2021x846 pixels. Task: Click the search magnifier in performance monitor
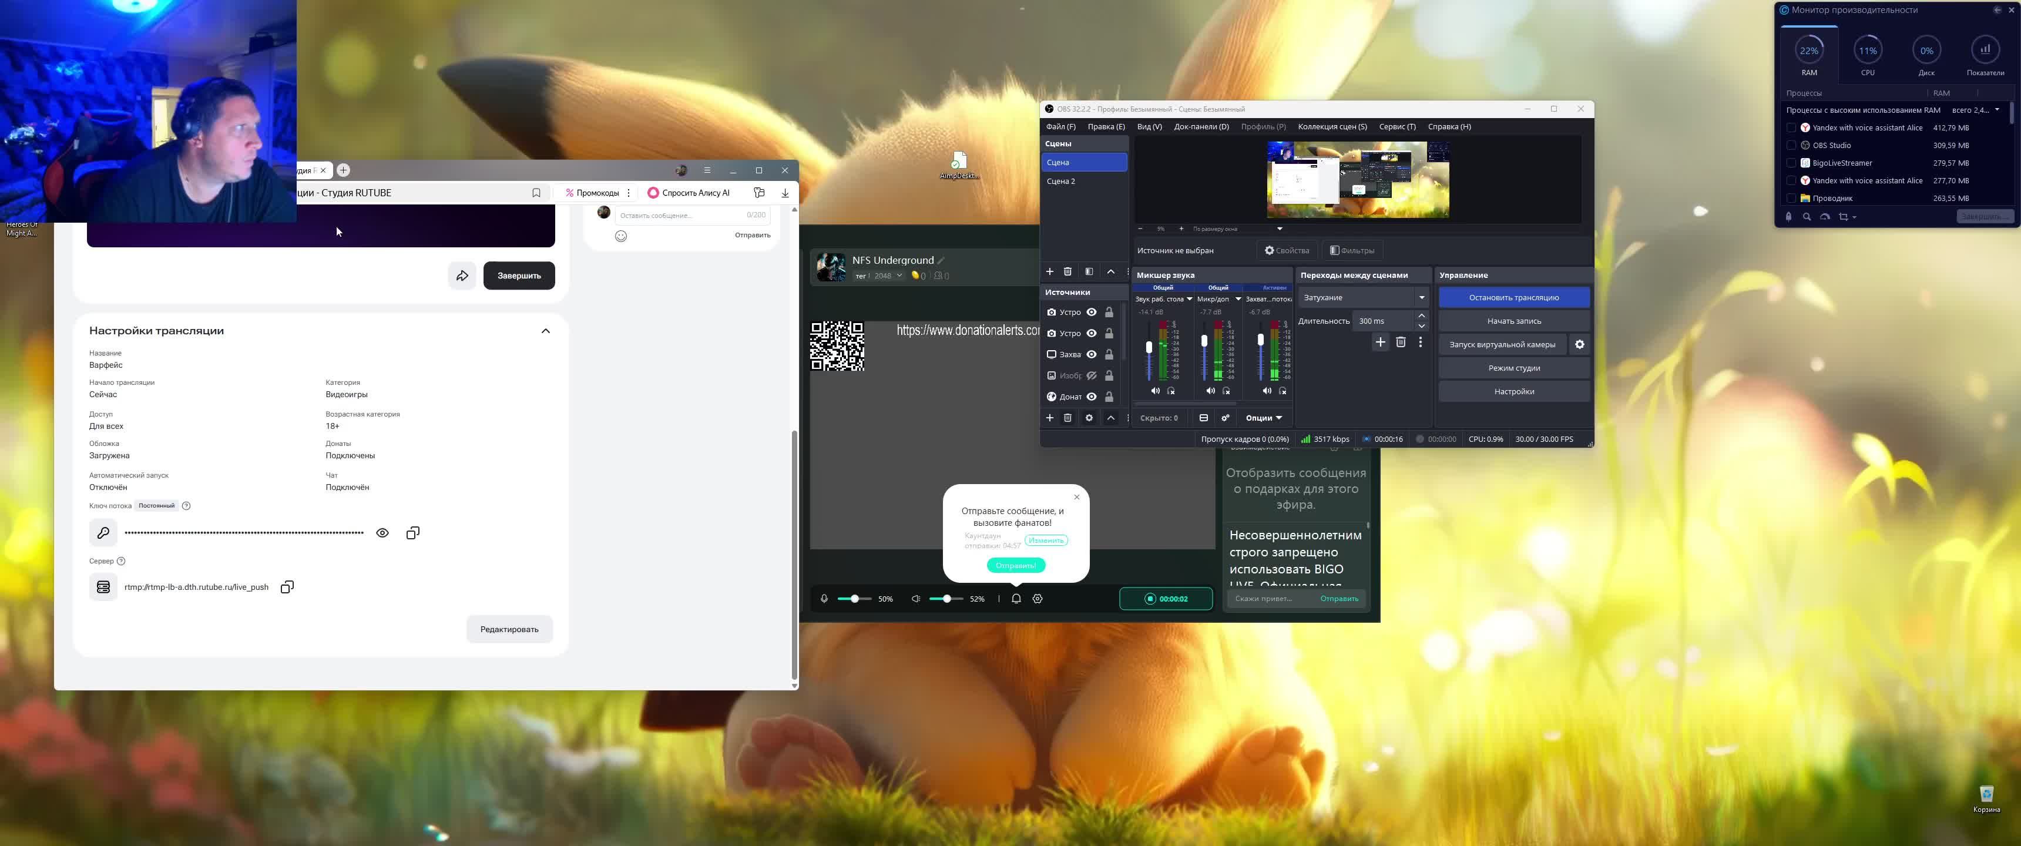(x=1807, y=217)
